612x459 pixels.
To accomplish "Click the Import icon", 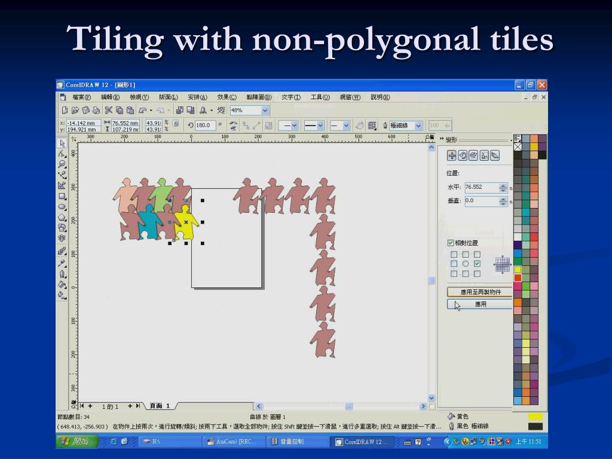I will (x=179, y=111).
